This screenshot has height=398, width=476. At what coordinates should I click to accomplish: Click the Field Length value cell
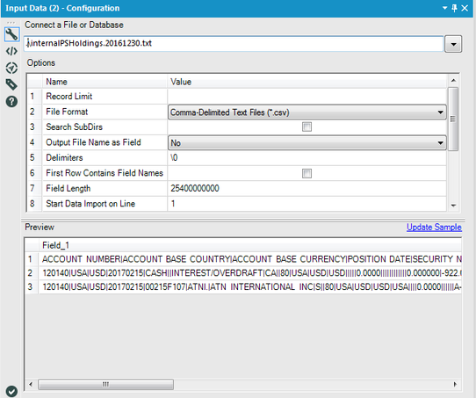coord(307,189)
